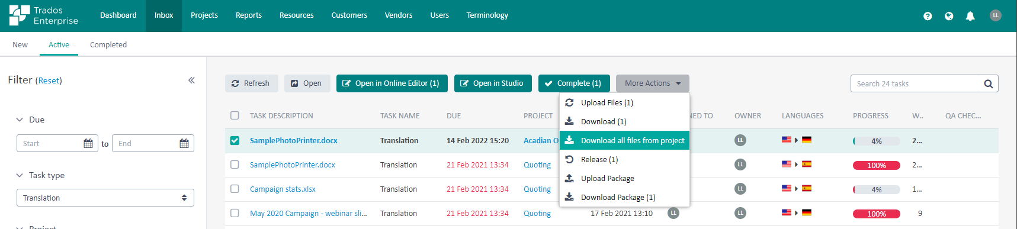Check the Campaign stats.xlsx row checkbox
Viewport: 1017px width, 229px height.
(x=235, y=189)
